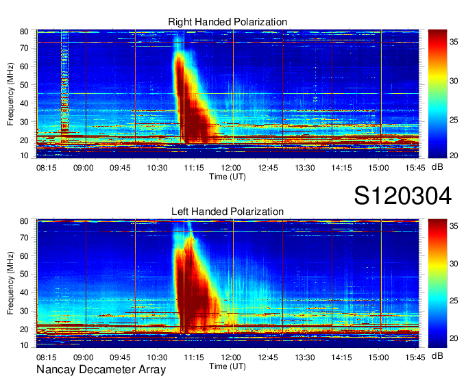Click the 11:15 time tick on the top plot
The height and width of the screenshot is (378, 466).
194,168
